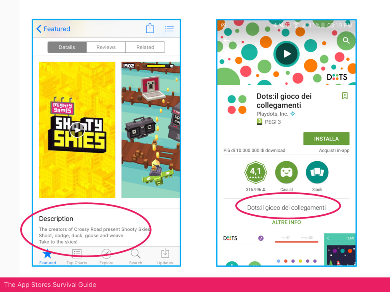This screenshot has height=292, width=390.
Task: Select the Details segment
Action: tap(67, 47)
